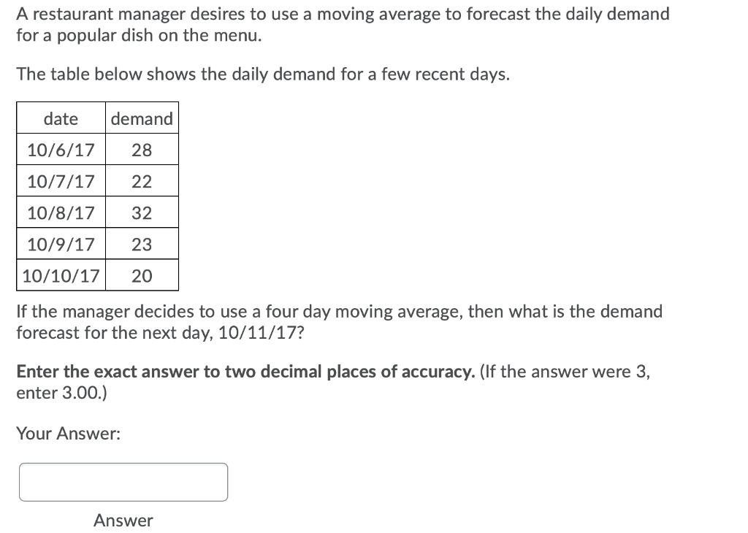The height and width of the screenshot is (533, 748).
Task: Select the row for 10/7/17
Action: 60,181
